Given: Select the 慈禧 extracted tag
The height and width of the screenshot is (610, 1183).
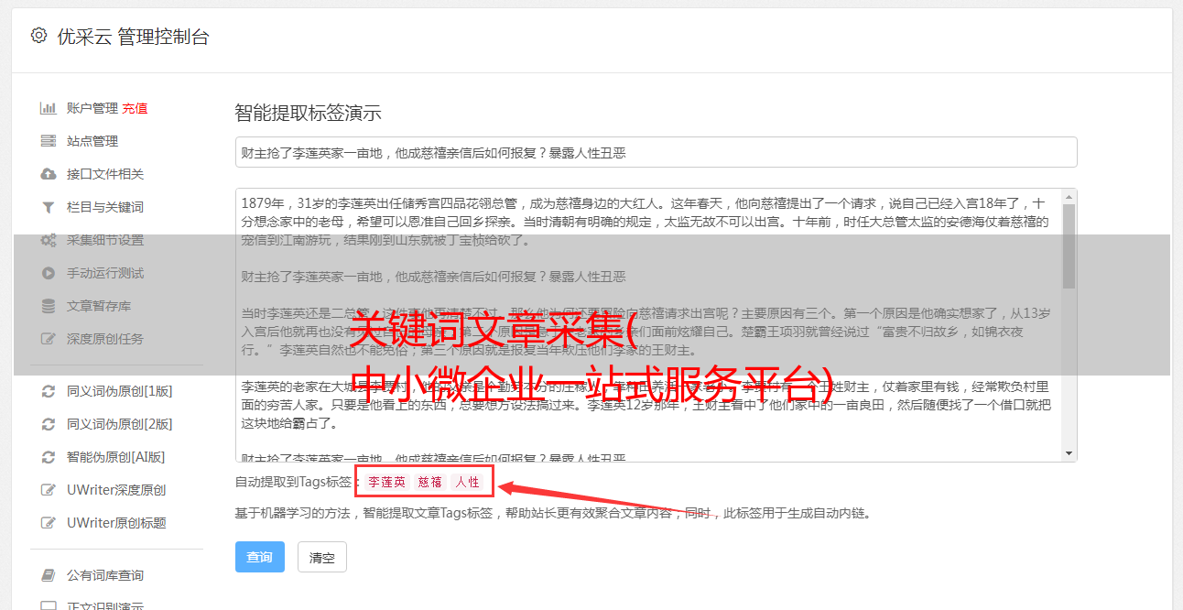Looking at the screenshot, I should (x=430, y=482).
